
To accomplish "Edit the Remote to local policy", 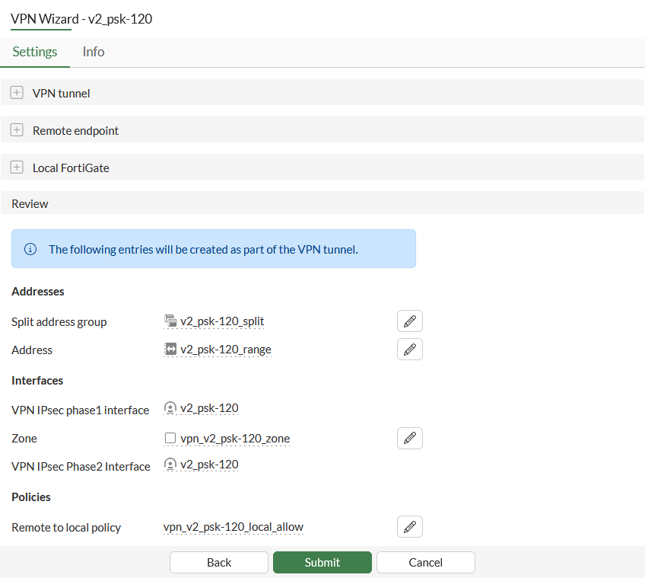I will (x=409, y=526).
